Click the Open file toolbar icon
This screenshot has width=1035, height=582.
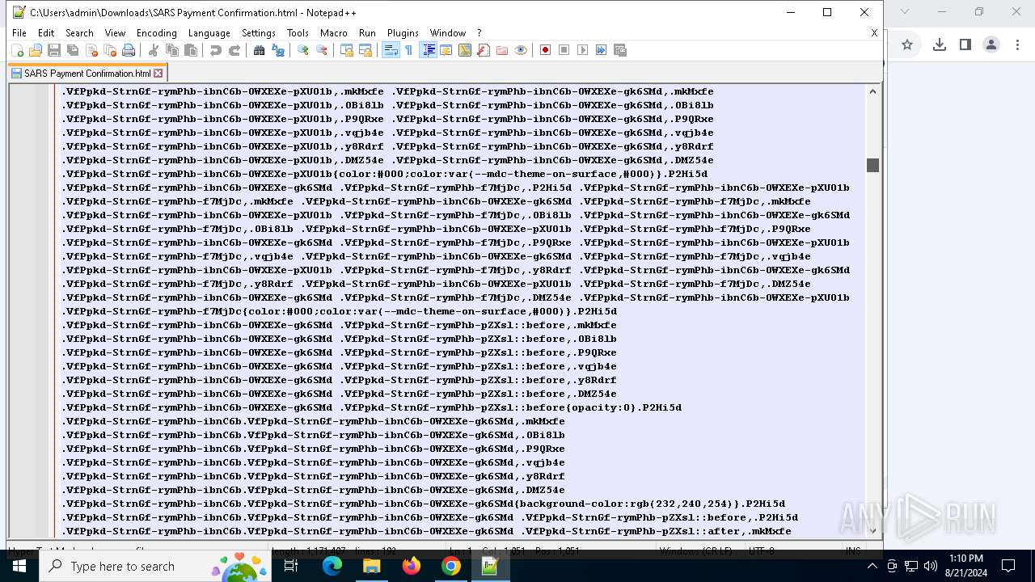point(36,50)
